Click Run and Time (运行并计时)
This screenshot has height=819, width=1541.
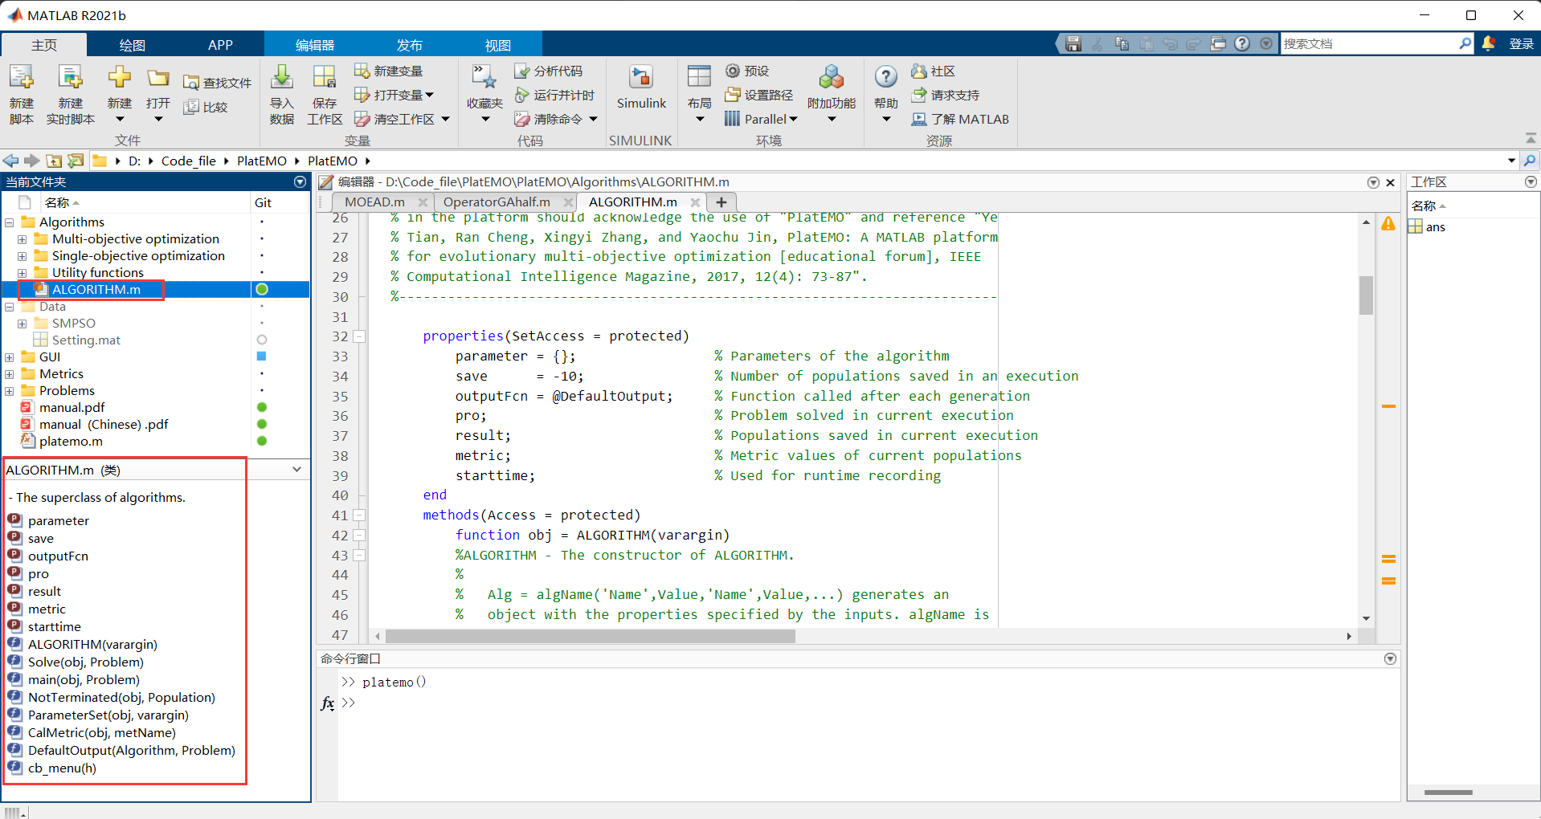coord(554,95)
